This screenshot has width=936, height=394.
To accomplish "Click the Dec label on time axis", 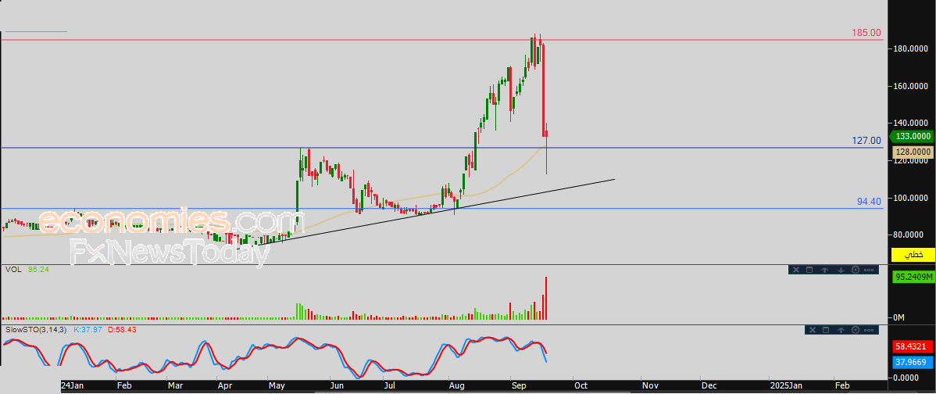I will point(710,386).
